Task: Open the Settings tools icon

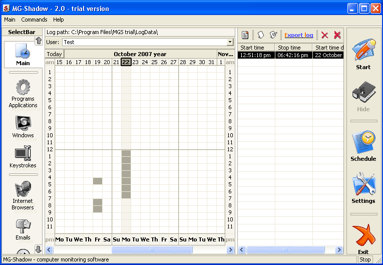Action: point(363,189)
